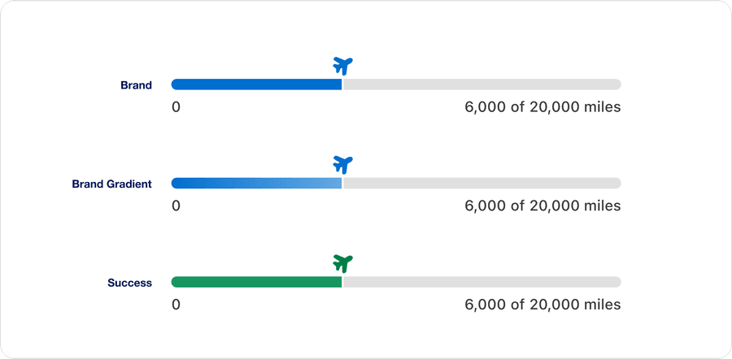732x359 pixels.
Task: Click the gray unfilled track of Brand bar
Action: pyautogui.click(x=482, y=84)
